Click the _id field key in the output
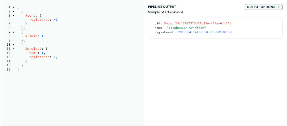Screen dimensions: 287x126 coord(158,23)
